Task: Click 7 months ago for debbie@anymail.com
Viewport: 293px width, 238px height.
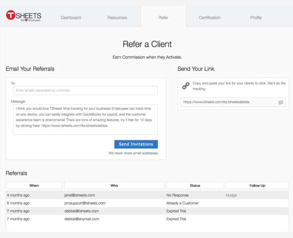Action: pos(18,219)
